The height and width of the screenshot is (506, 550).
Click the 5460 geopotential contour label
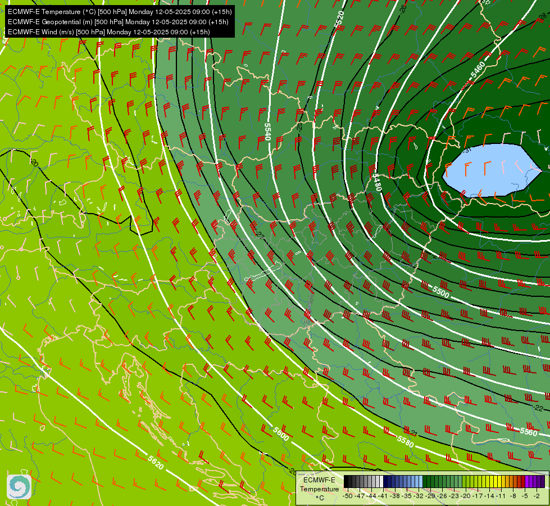pos(478,70)
